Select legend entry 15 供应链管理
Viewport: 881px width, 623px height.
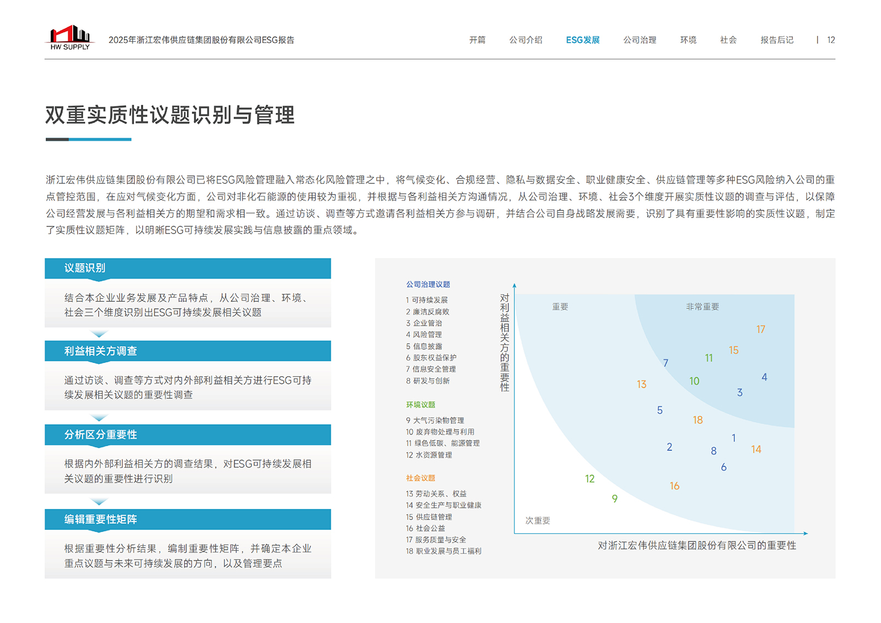coord(429,517)
